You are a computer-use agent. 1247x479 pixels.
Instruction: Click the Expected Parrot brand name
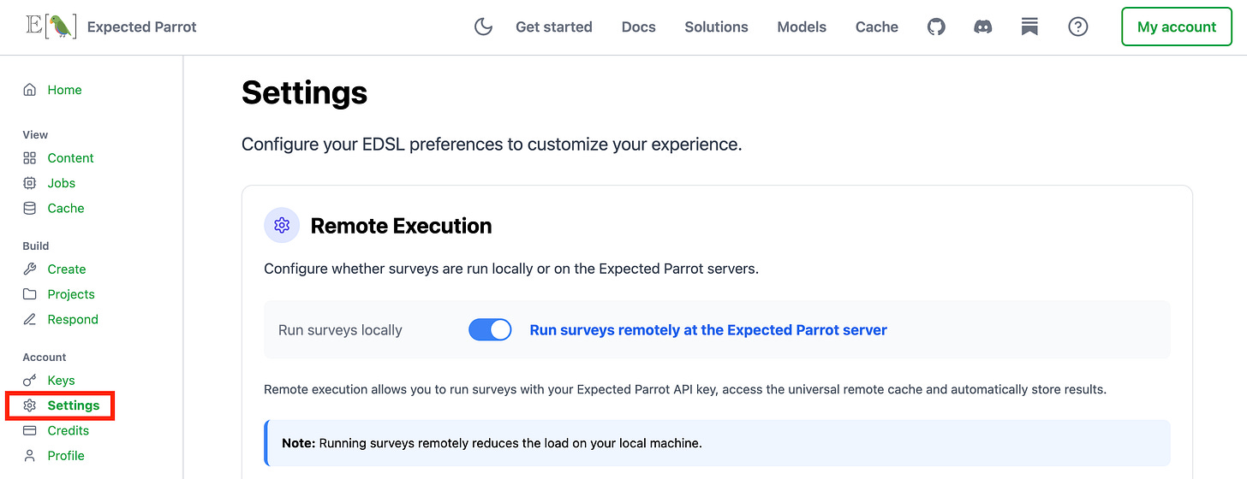[142, 27]
